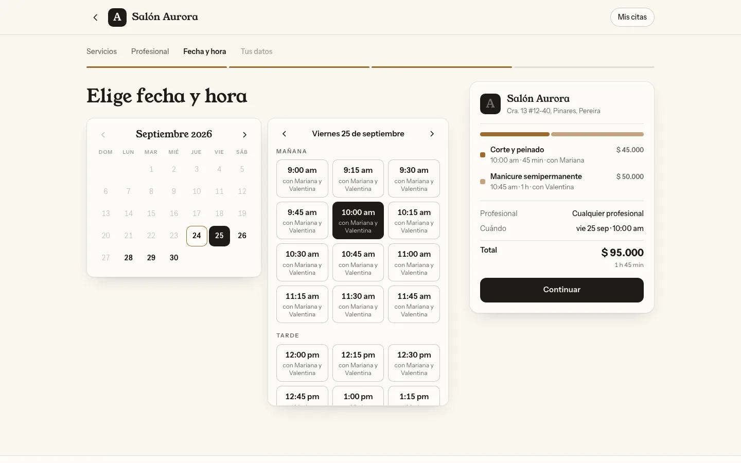Open Mis citas

[x=632, y=17]
